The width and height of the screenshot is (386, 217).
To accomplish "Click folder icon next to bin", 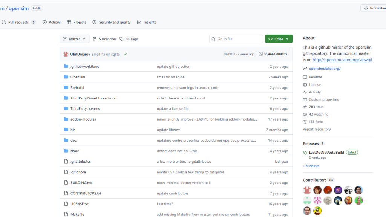I will tap(66, 130).
